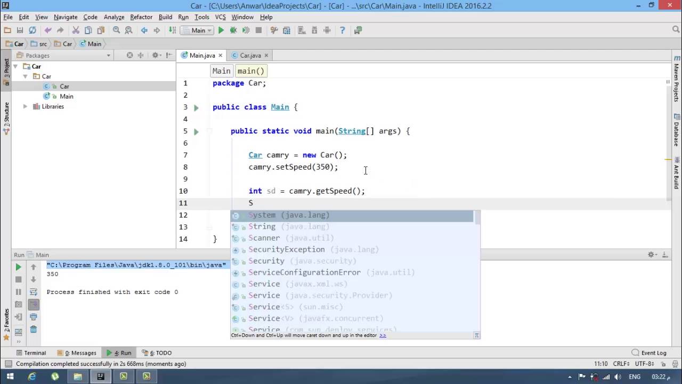The image size is (682, 384).
Task: Copy selection using toolbar icon
Action: click(88, 30)
